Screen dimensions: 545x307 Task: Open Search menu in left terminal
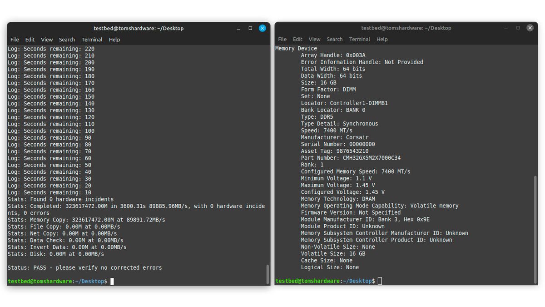pyautogui.click(x=67, y=40)
